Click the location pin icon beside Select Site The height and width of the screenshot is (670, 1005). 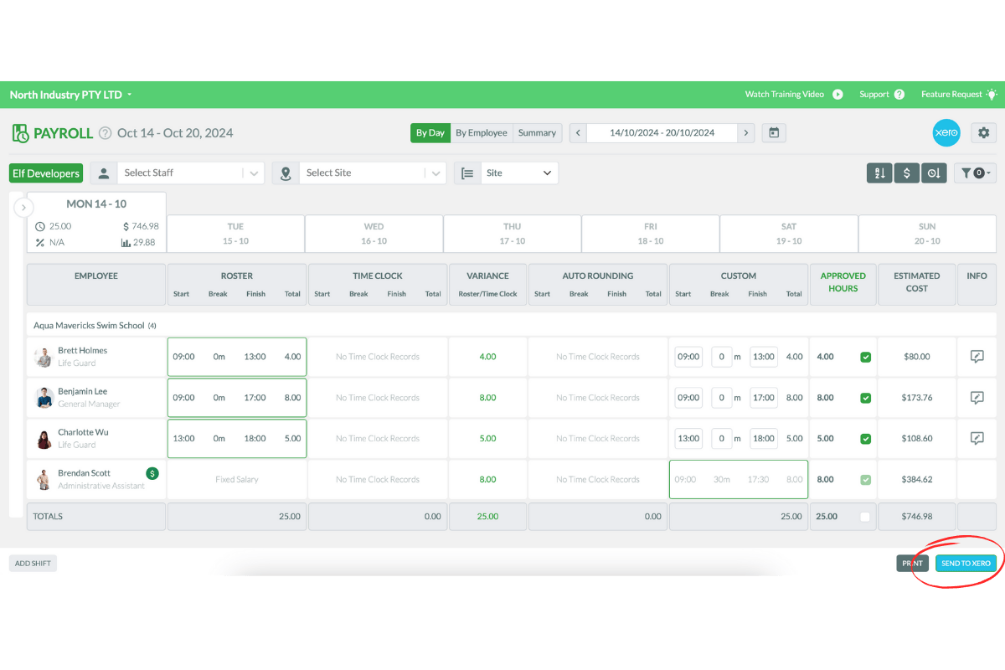tap(284, 173)
